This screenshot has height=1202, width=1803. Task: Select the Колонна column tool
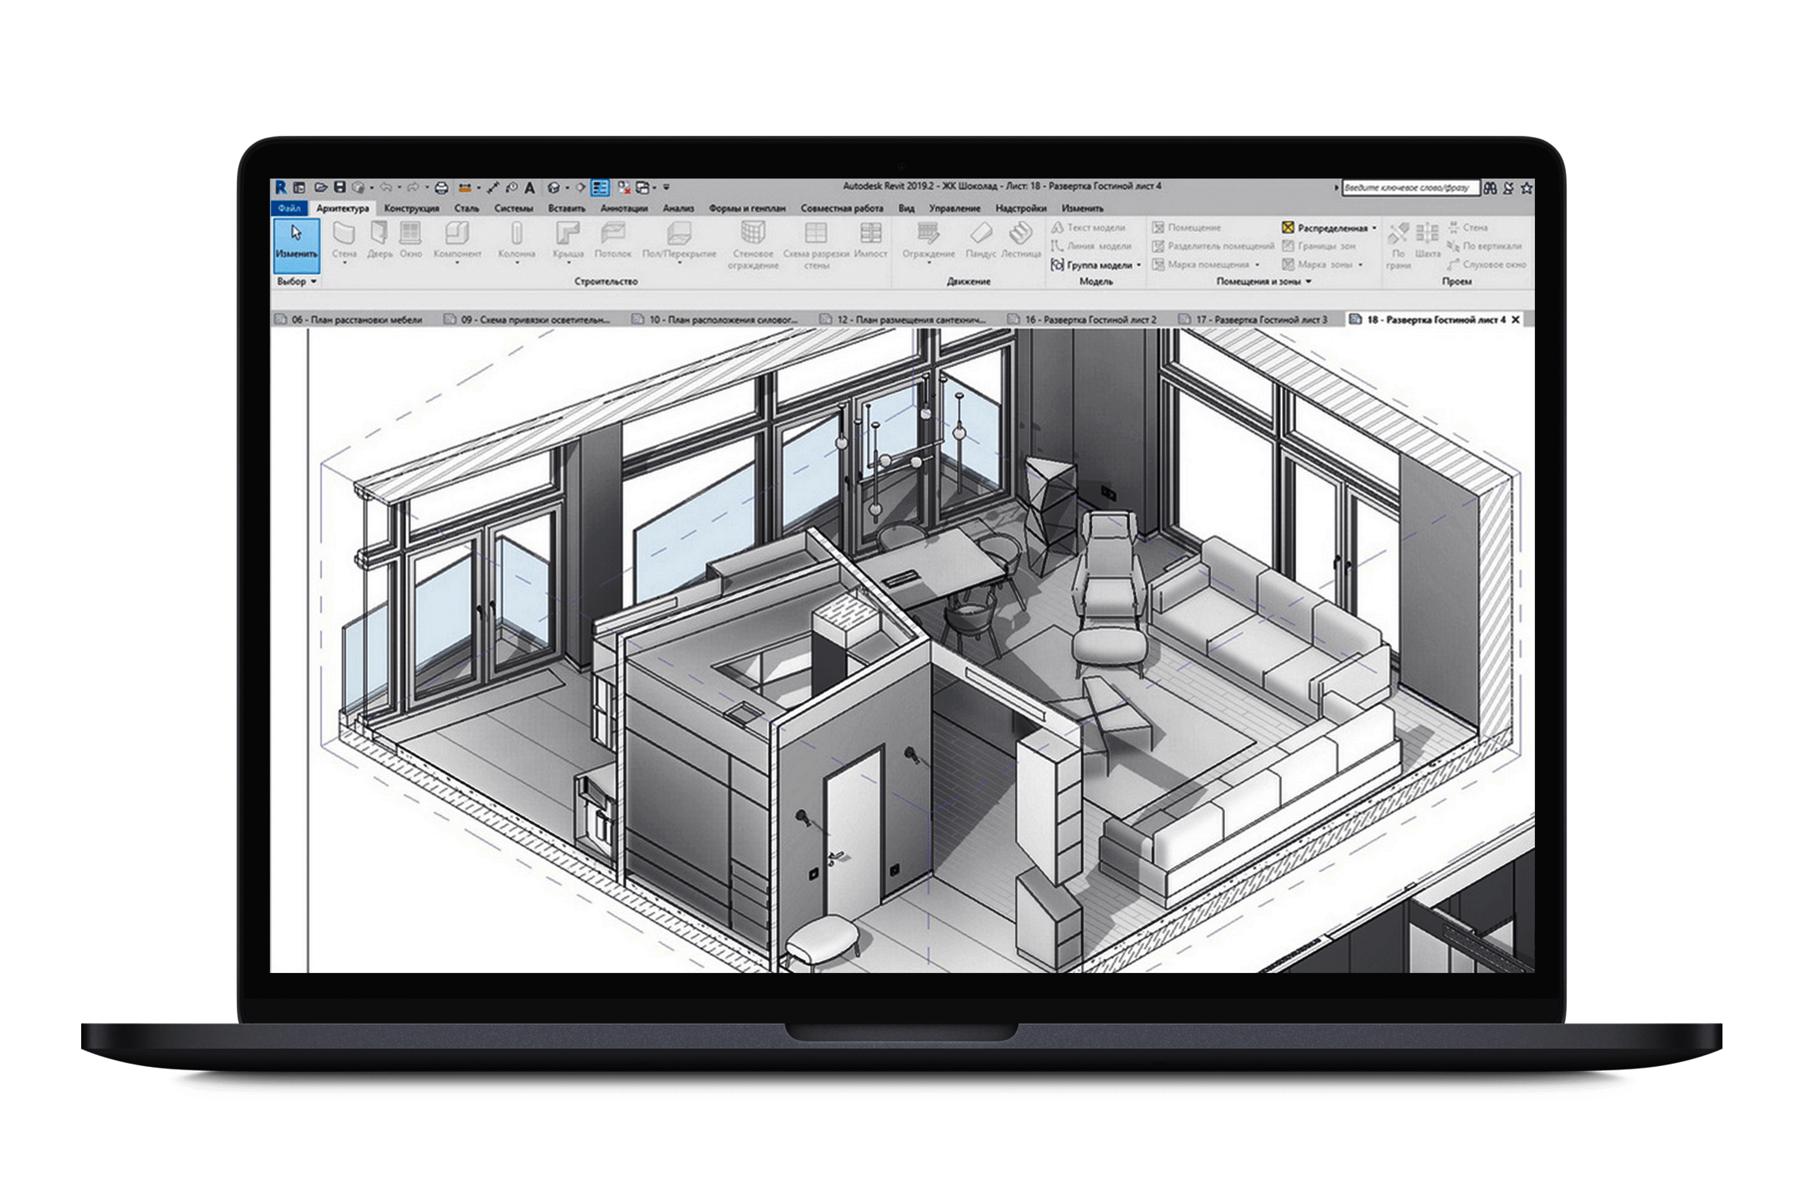pyautogui.click(x=517, y=240)
